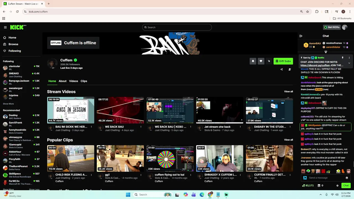Open the hamburger sidebar menu
The width and height of the screenshot is (354, 199).
pos(5,27)
